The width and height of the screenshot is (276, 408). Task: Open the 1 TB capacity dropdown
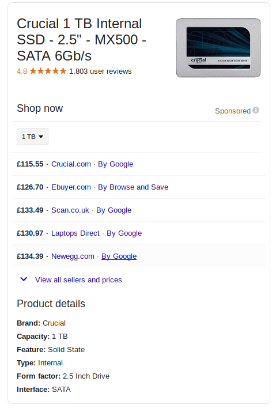tap(32, 137)
